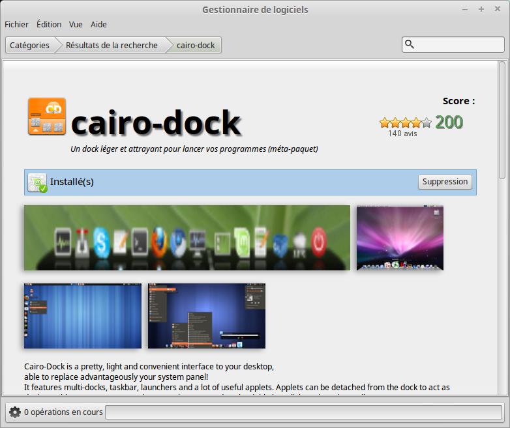Click the Suppression button

(x=445, y=182)
